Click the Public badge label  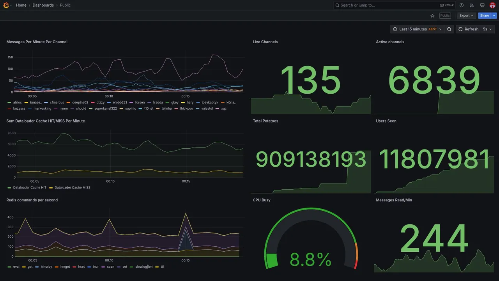point(445,16)
